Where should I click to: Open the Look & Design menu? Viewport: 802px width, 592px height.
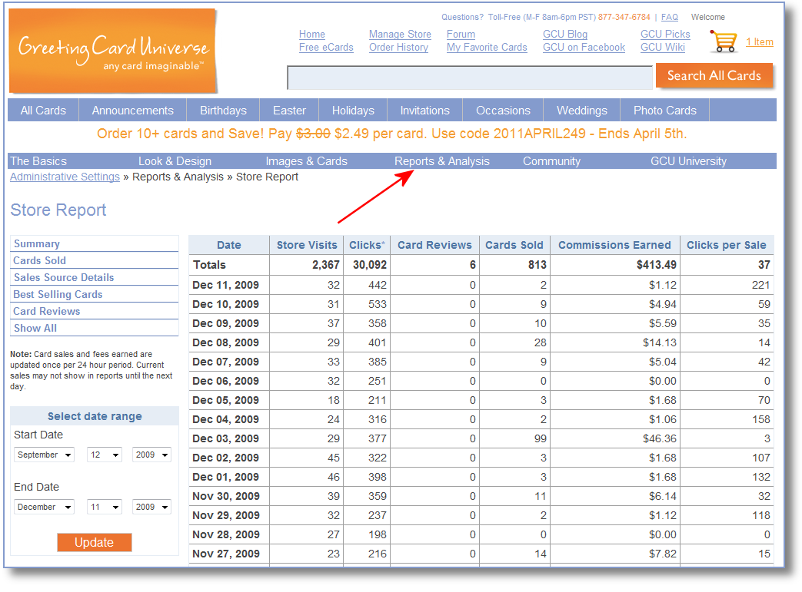[x=175, y=161]
